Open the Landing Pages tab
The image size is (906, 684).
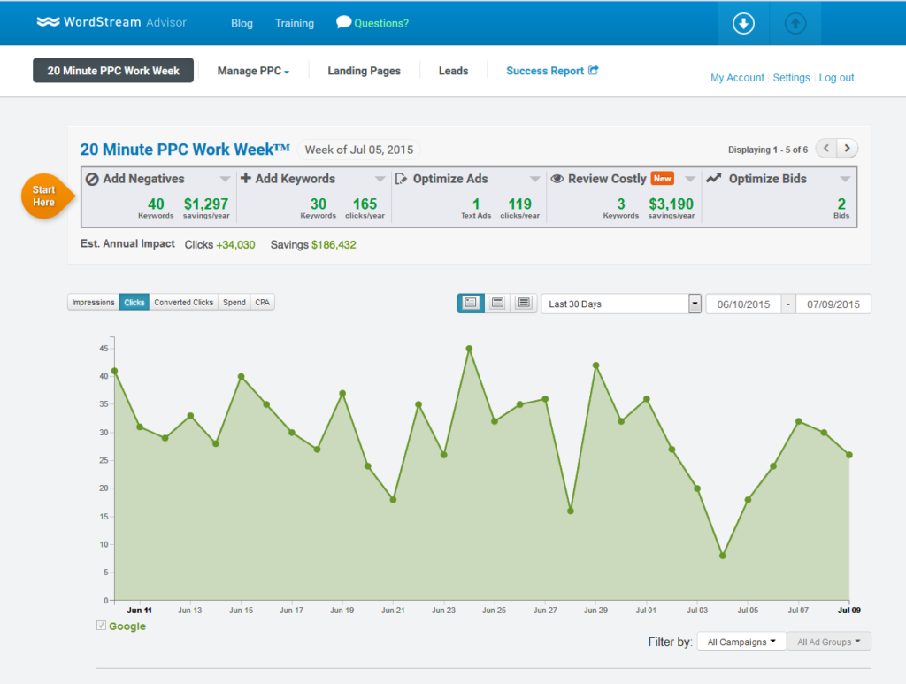click(364, 71)
